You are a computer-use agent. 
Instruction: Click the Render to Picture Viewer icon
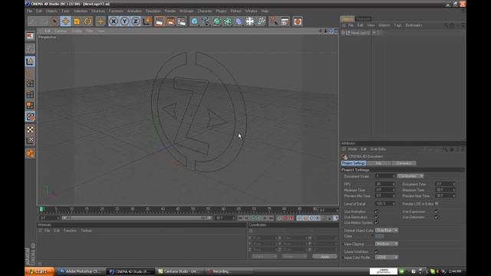tap(170, 21)
